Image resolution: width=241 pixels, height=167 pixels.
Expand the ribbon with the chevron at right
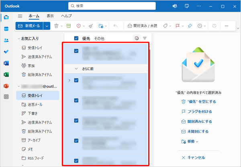click(238, 28)
